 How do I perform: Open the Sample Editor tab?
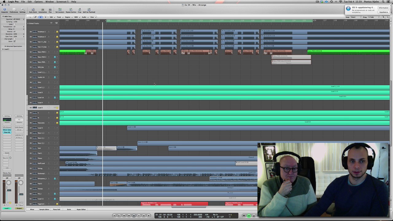coord(44,209)
